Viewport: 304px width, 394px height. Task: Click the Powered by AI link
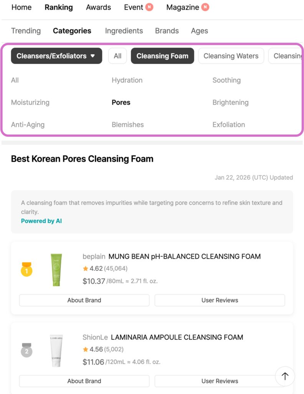pyautogui.click(x=41, y=221)
